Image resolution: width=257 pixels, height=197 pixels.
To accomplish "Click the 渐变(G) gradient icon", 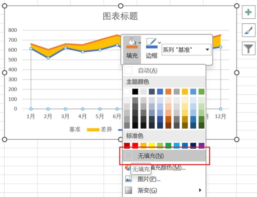I will coord(128,190).
